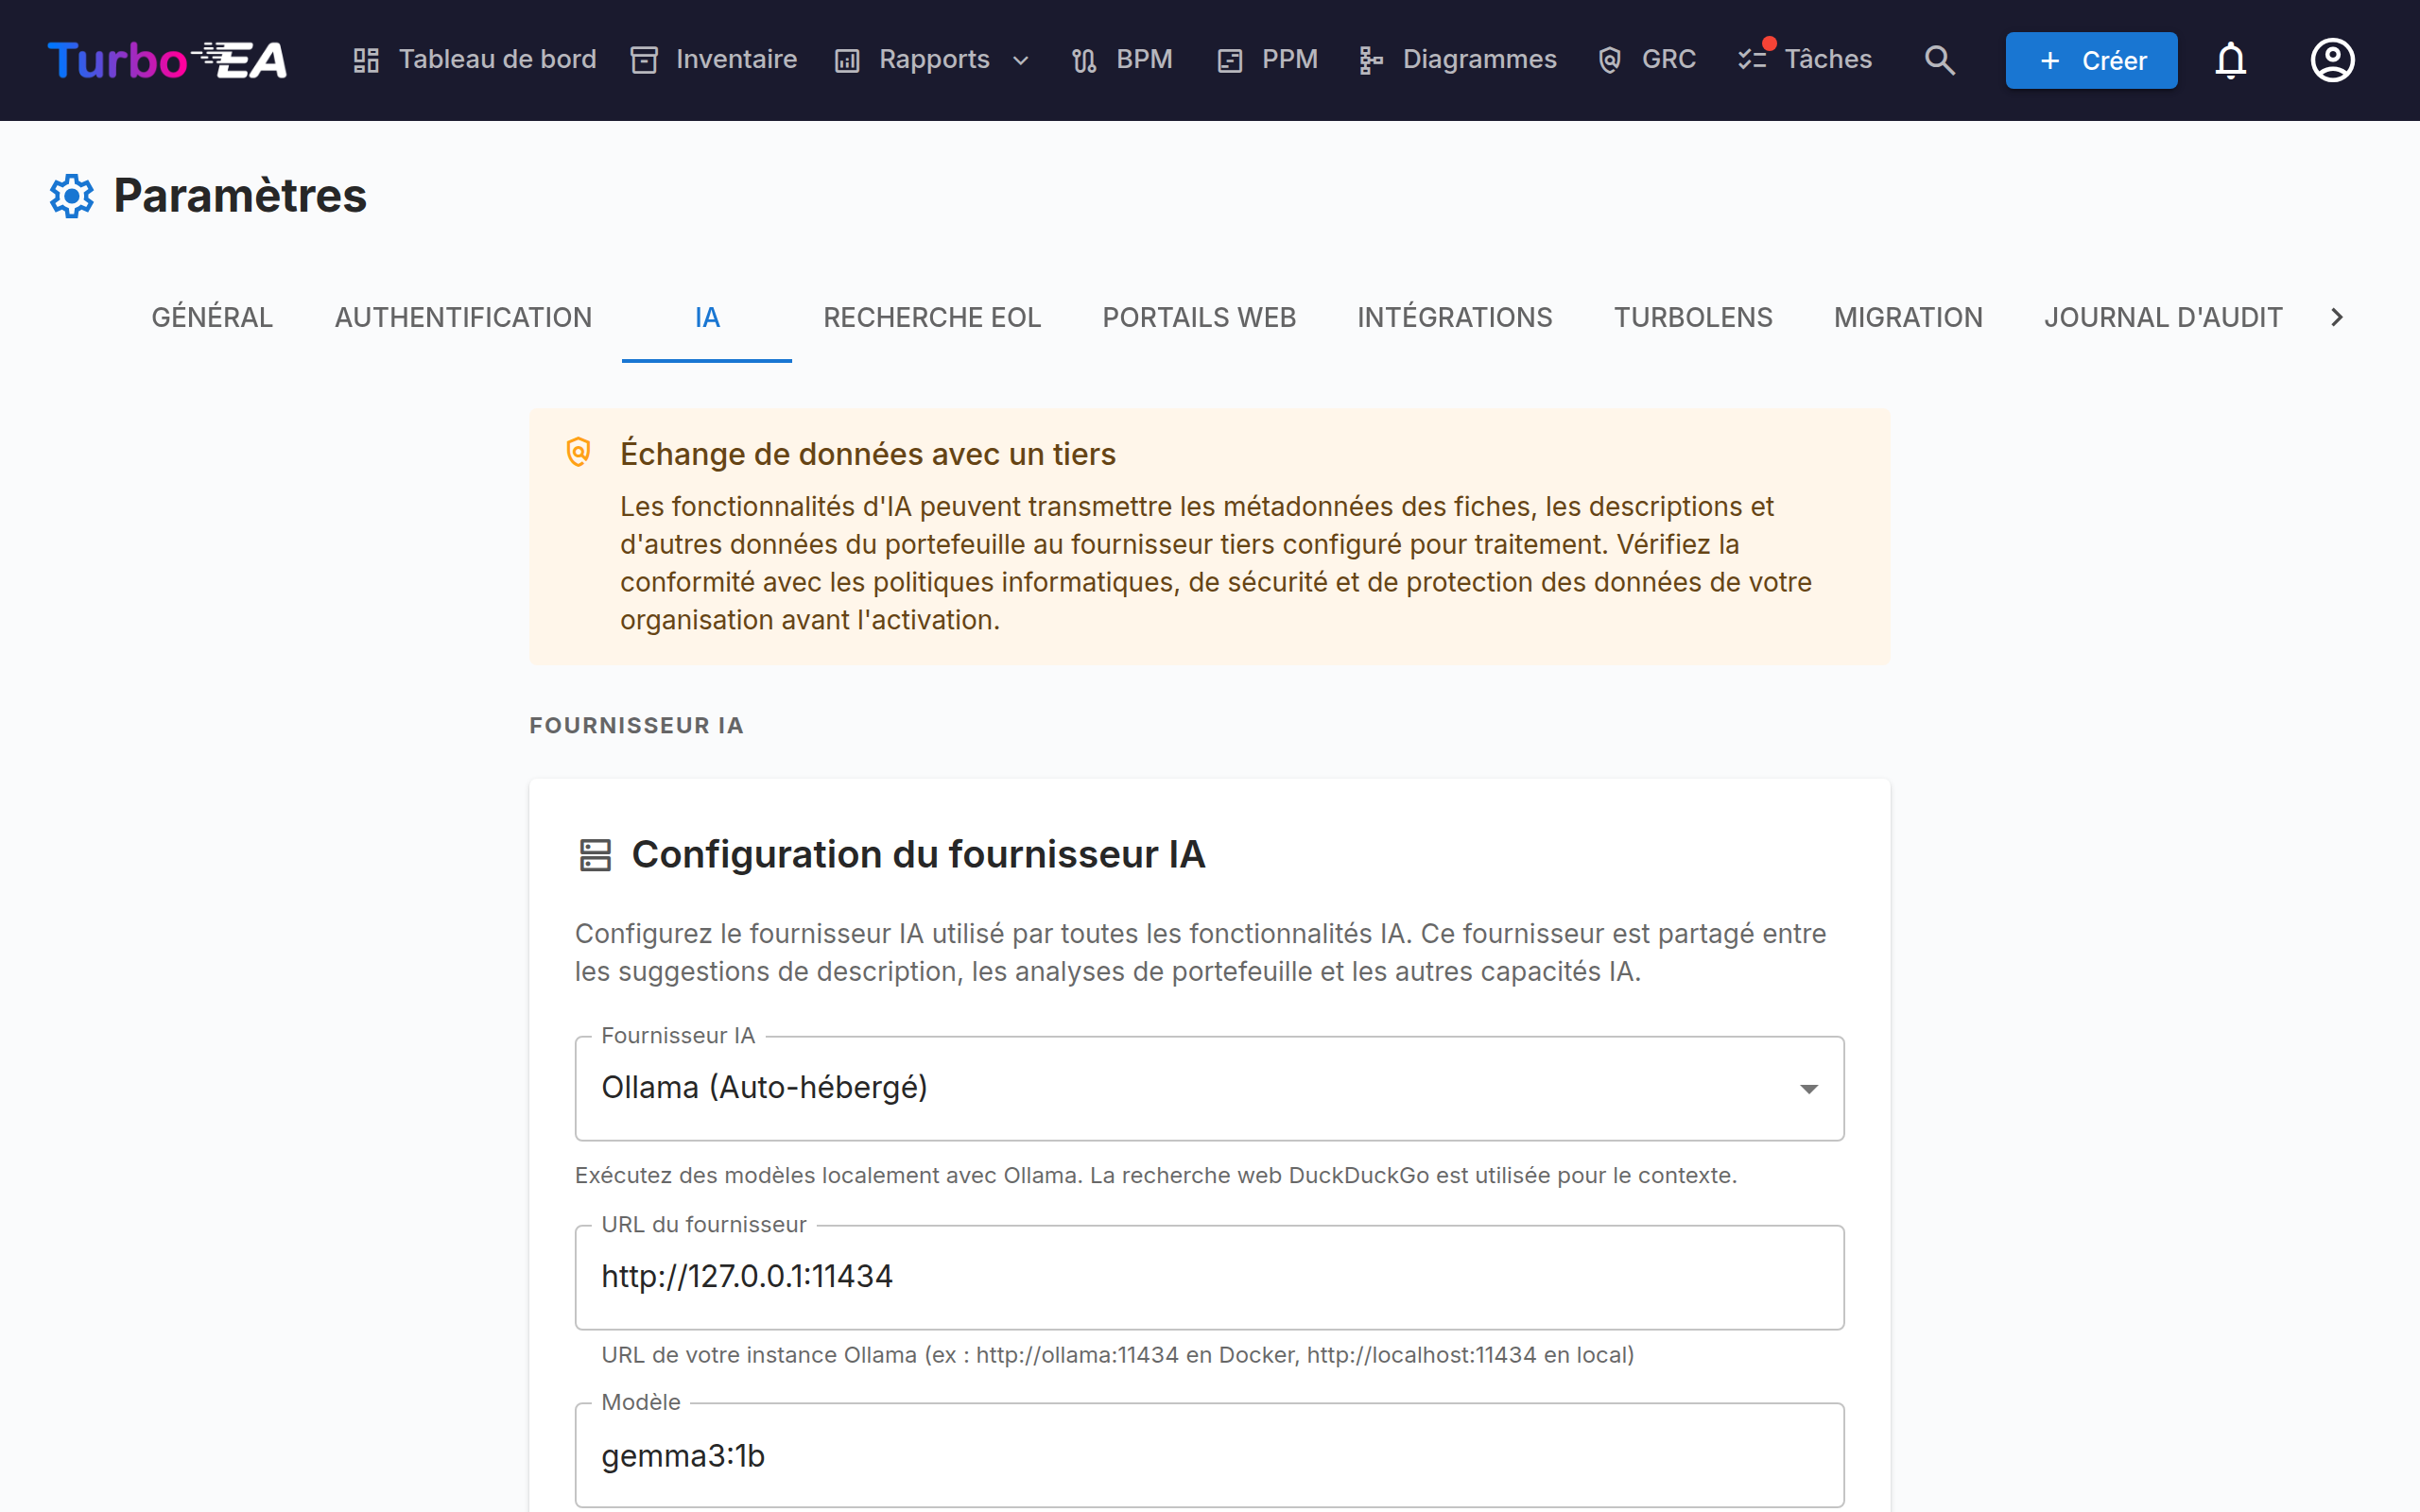Open the user account icon

tap(2332, 60)
